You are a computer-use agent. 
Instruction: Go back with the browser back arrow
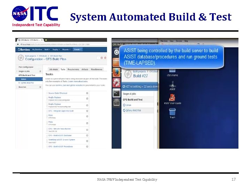pyautogui.click(x=18, y=44)
